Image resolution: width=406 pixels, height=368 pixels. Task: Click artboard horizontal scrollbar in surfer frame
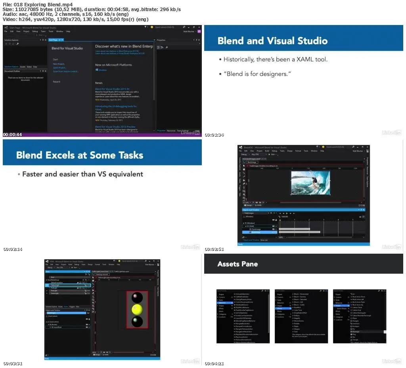310,202
